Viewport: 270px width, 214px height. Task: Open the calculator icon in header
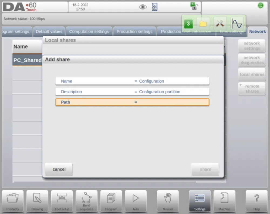(154, 7)
